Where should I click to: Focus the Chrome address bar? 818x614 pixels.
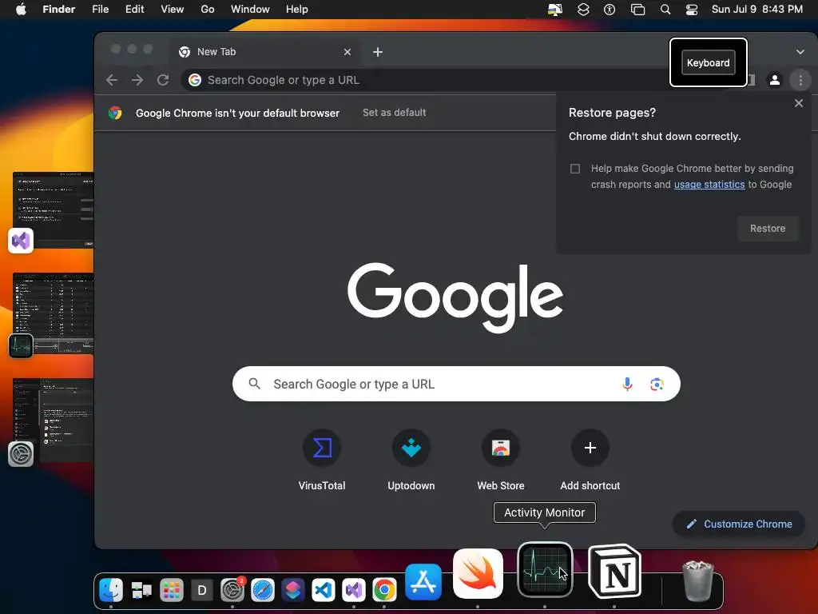(425, 80)
